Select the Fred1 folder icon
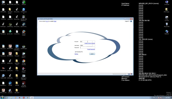Screen dimensions: 172x99 [x=17, y=69]
